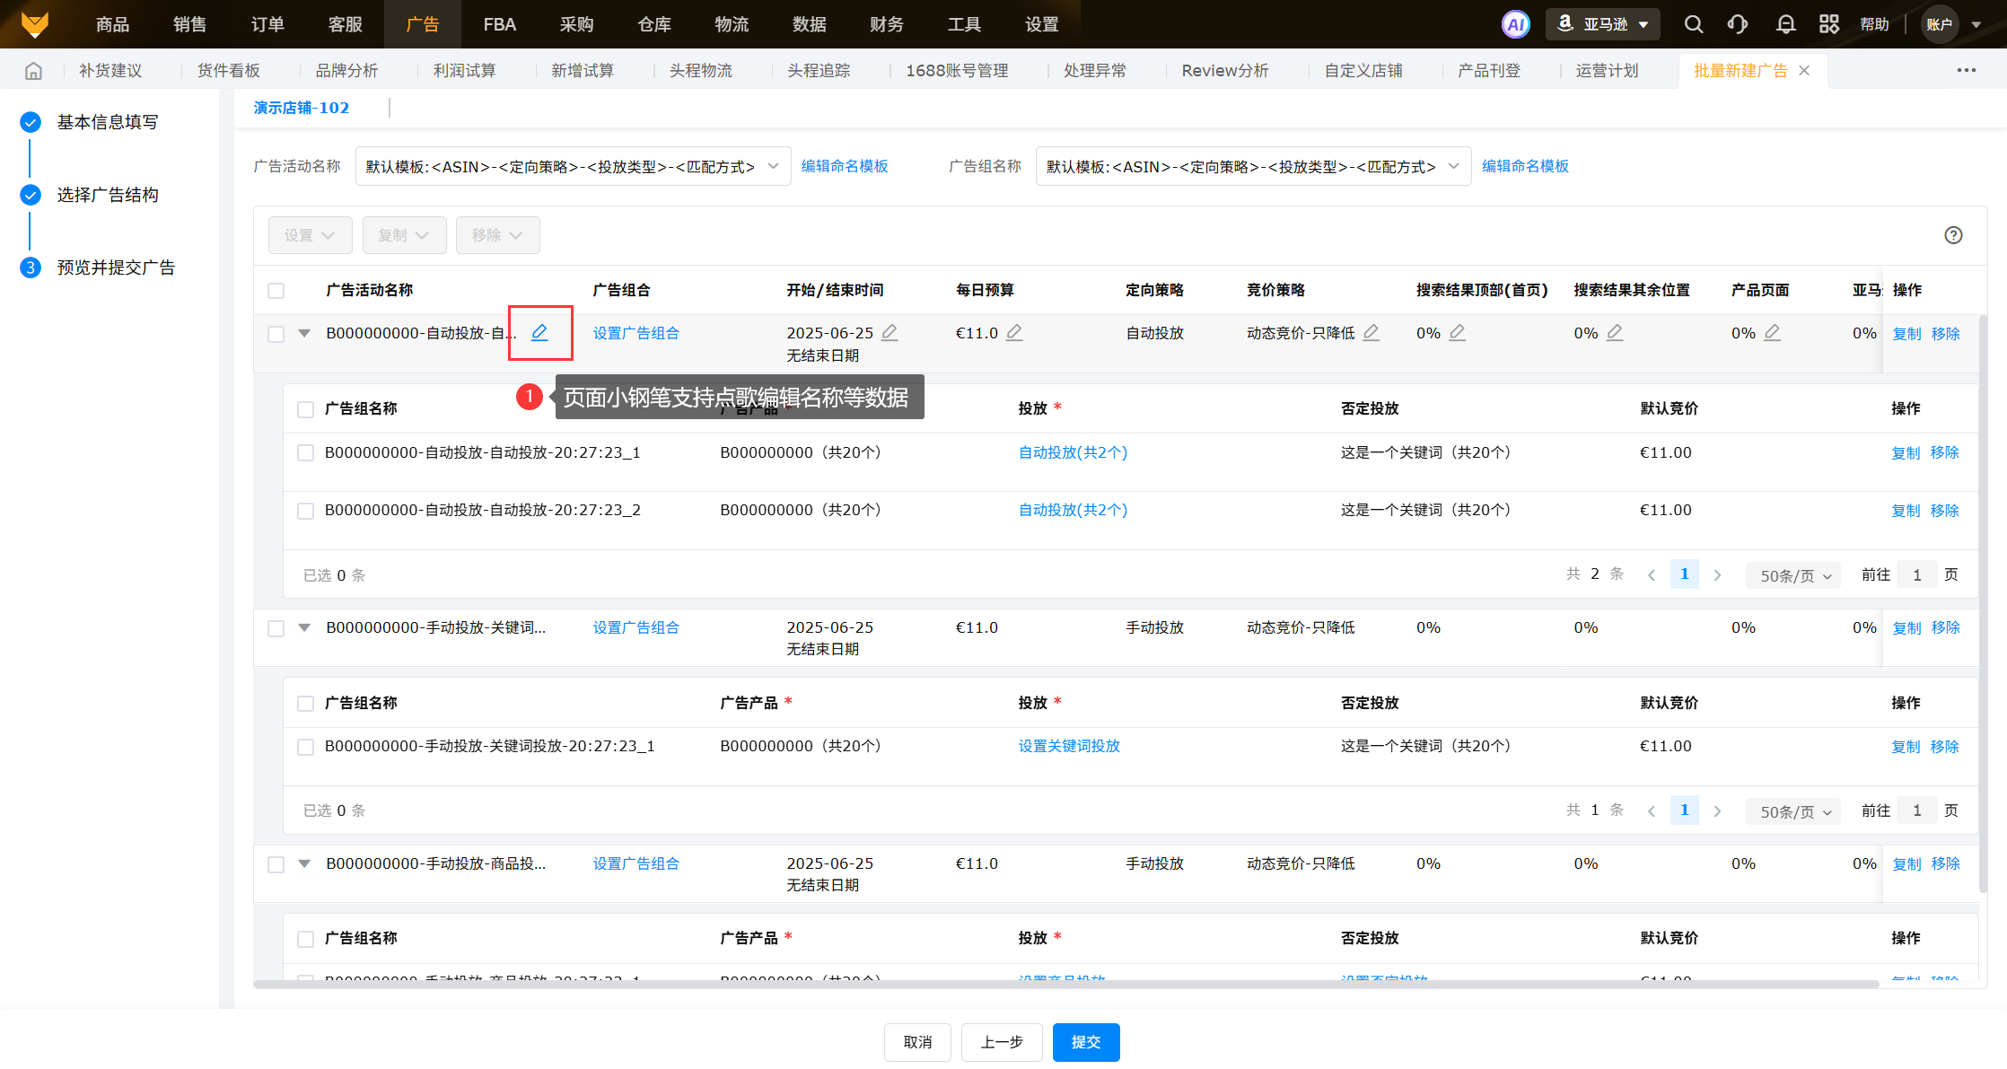Edit the daily budget €11.0 pencil

point(1013,333)
